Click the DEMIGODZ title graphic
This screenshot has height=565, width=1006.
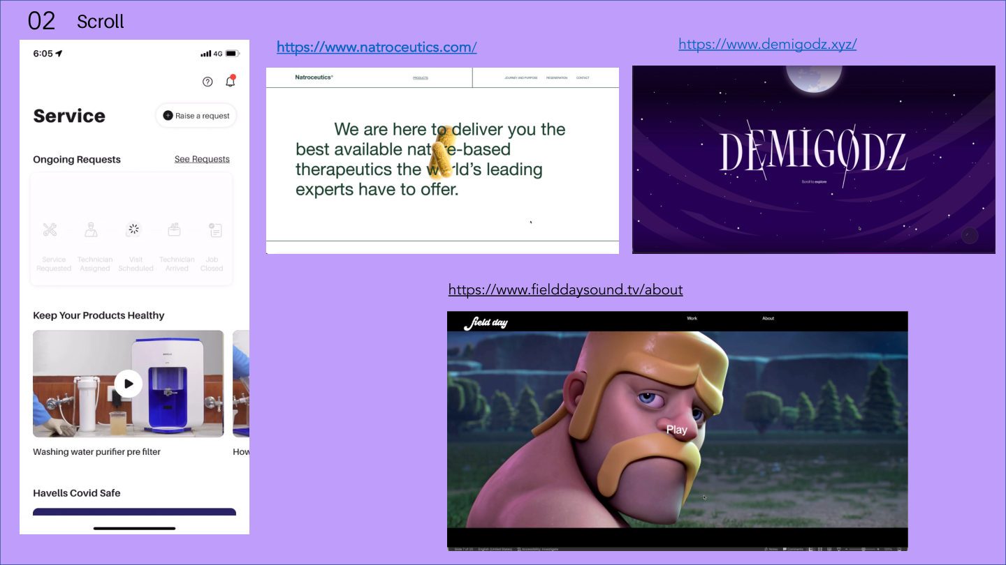[x=813, y=153]
